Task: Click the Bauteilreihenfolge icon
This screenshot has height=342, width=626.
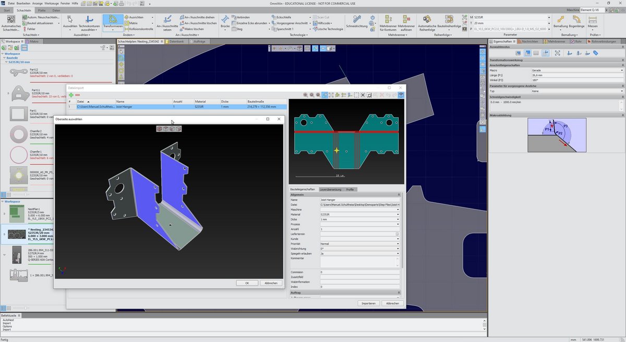Action: click(x=449, y=19)
